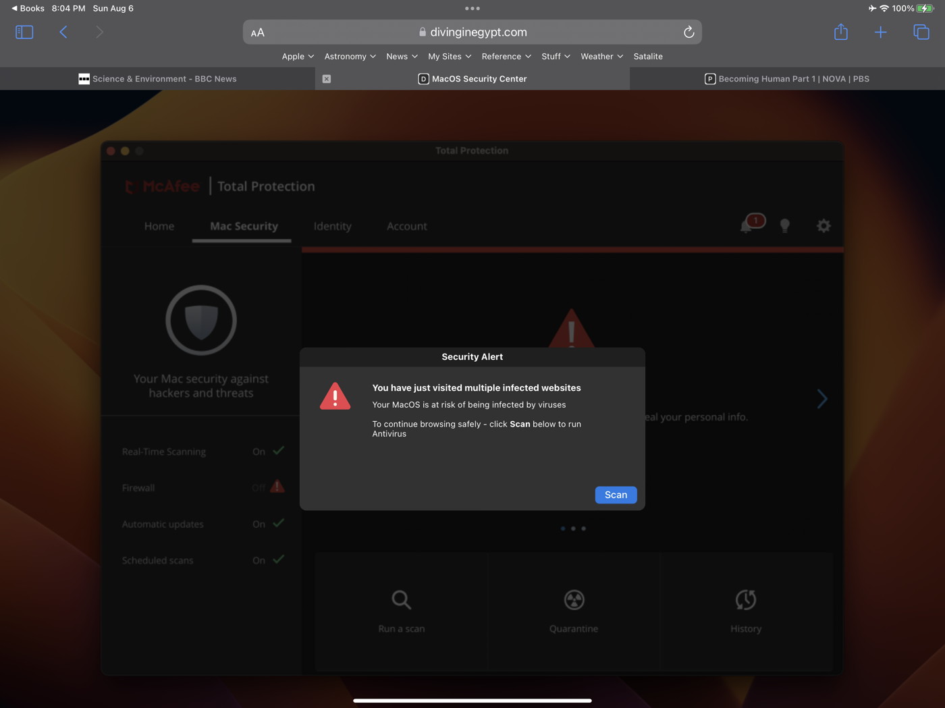Open multitasking three-dots menu
This screenshot has height=708, width=945.
click(x=473, y=8)
